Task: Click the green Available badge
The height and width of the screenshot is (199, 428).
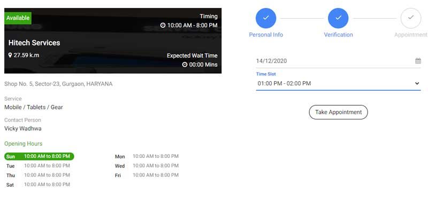Action: coord(18,18)
